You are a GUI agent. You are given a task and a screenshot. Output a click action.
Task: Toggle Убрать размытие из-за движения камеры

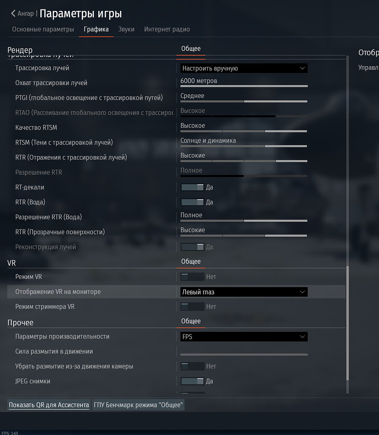coord(193,366)
